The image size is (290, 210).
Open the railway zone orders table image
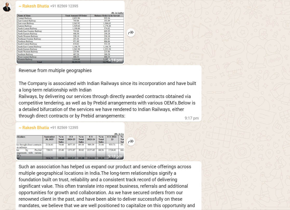pos(70,36)
